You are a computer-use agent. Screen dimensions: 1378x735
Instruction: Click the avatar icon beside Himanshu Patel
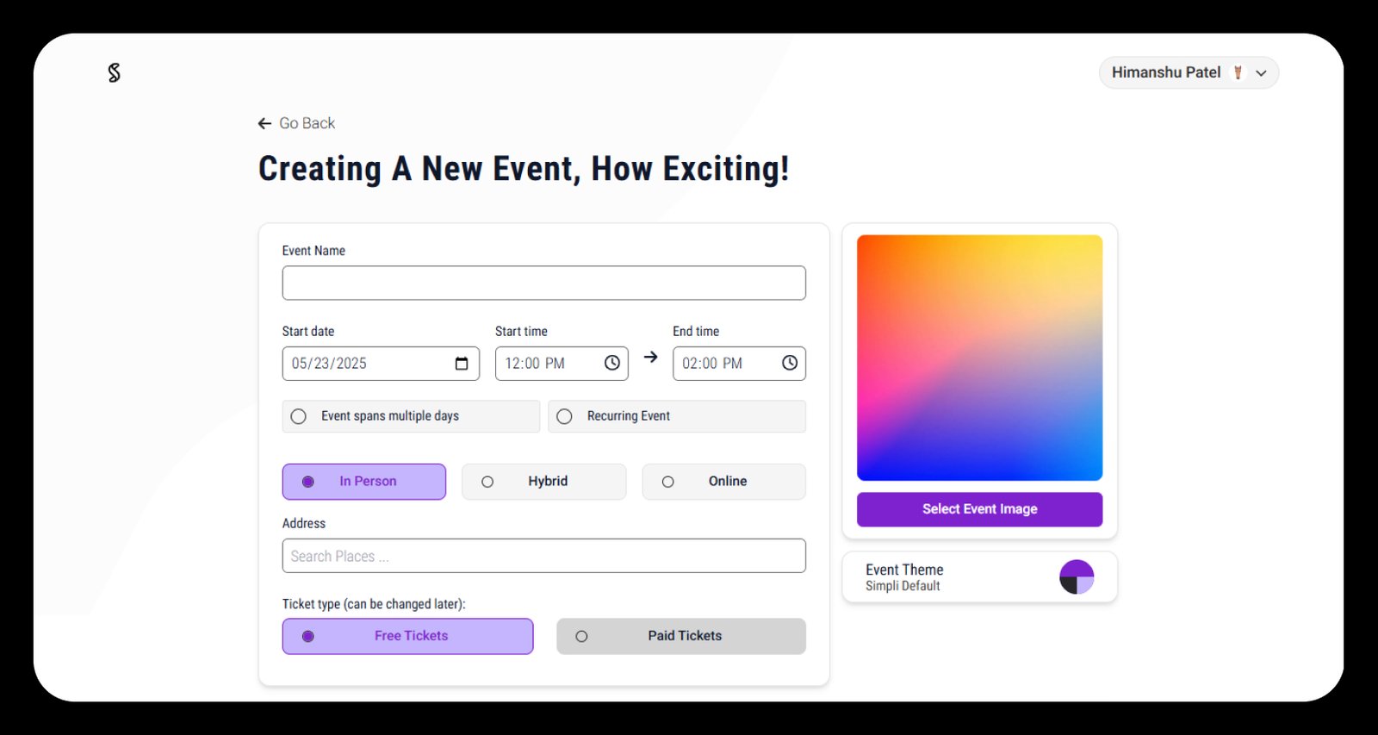pos(1238,73)
